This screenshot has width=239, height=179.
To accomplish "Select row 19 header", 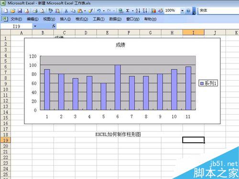I will pyautogui.click(x=5, y=140).
